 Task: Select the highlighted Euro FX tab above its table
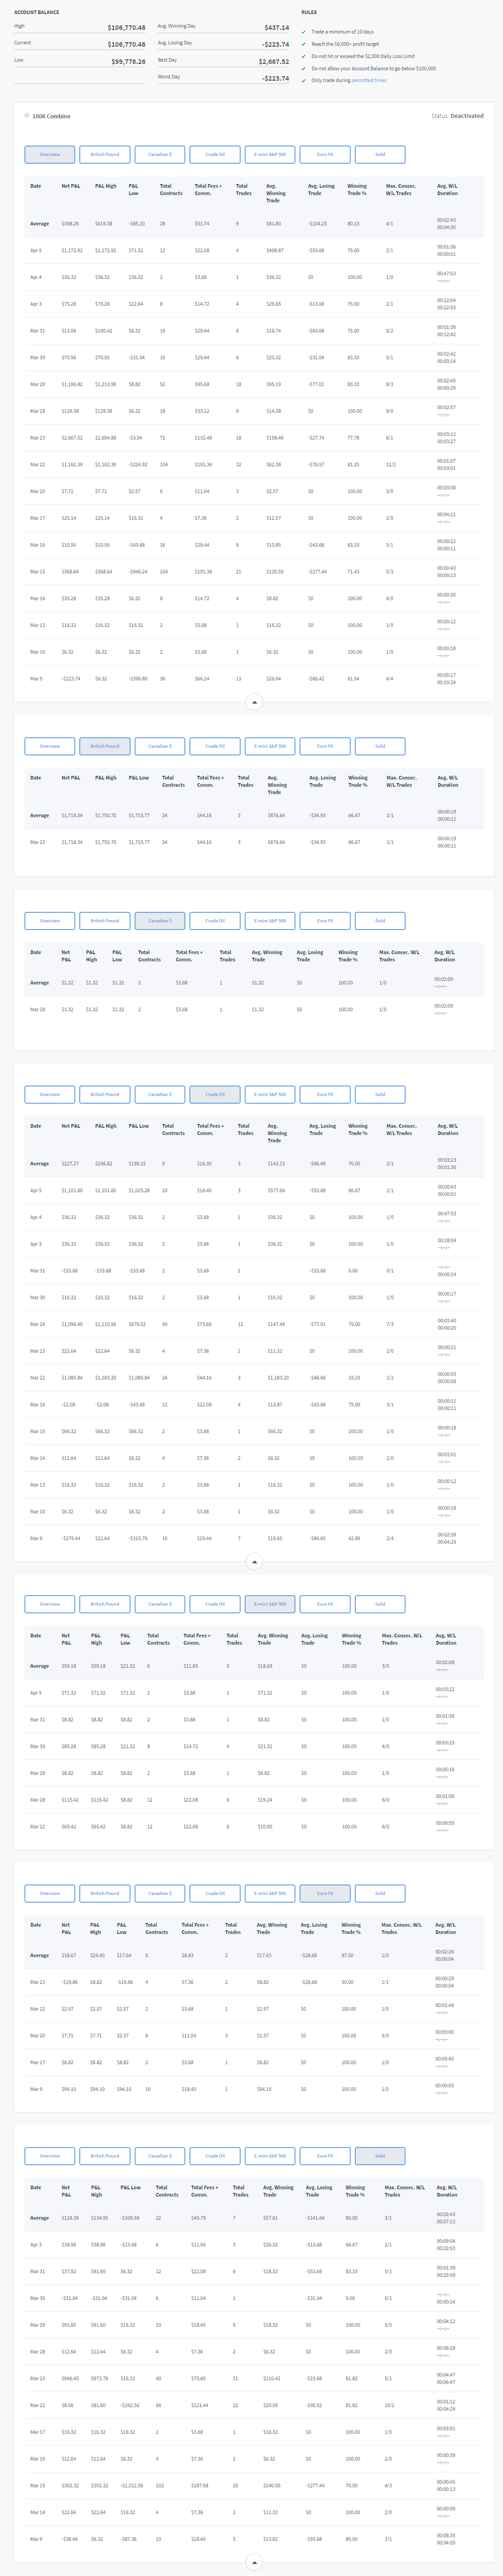[x=325, y=1893]
